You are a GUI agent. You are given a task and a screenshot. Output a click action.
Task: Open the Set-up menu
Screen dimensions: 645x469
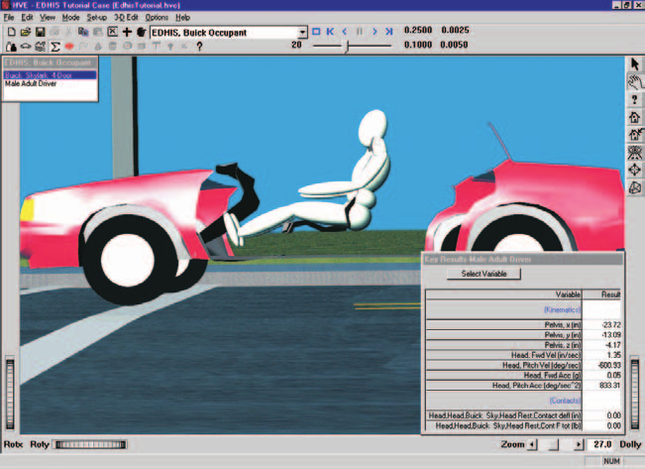coord(97,17)
